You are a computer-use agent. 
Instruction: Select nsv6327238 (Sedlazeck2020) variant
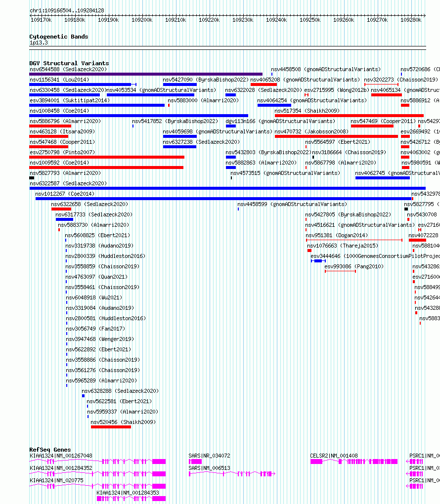pos(201,142)
